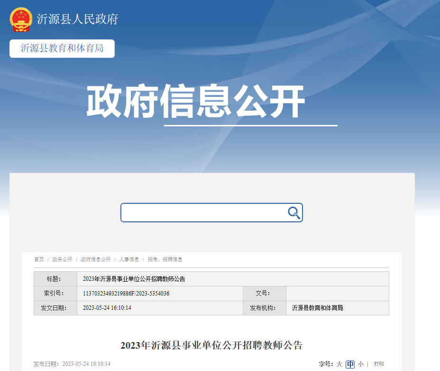Focus the search input box

click(x=204, y=213)
